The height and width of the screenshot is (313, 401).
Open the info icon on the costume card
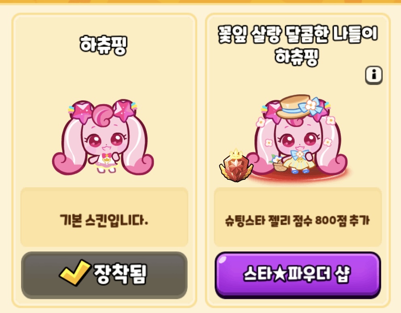coord(374,75)
